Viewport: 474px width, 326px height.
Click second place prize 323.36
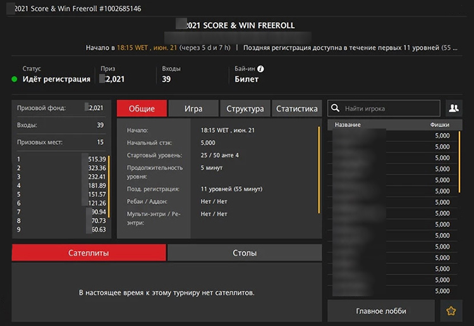pos(97,168)
